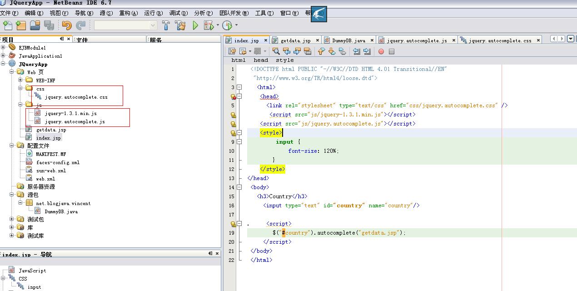
Task: Find selection with the magnifier icon
Action: [276, 51]
